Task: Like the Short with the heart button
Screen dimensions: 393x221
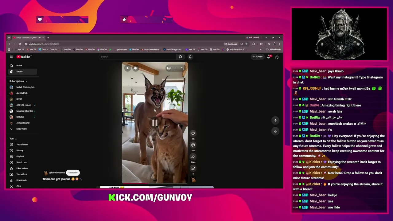Action: click(193, 133)
